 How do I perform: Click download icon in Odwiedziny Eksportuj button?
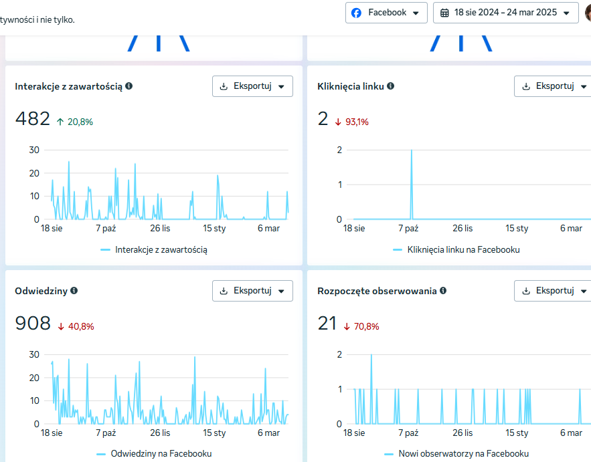224,291
